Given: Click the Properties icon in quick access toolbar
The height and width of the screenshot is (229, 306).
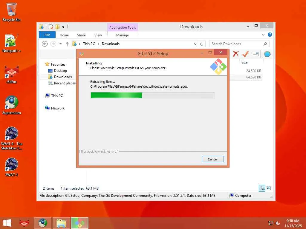Looking at the screenshot, I should 51,27.
